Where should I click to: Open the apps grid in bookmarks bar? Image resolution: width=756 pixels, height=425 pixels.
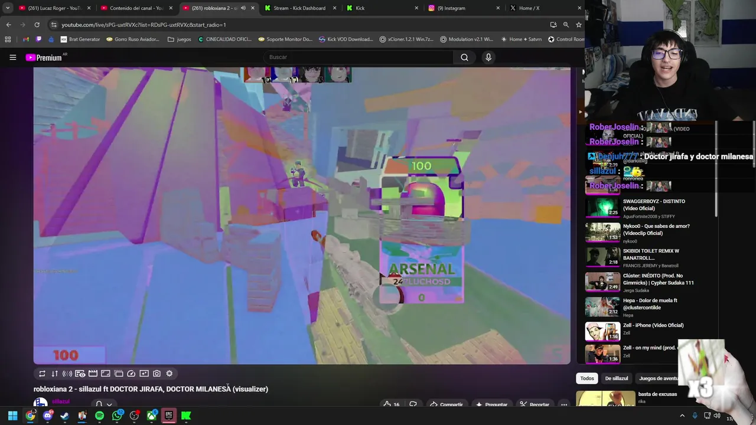click(x=8, y=40)
